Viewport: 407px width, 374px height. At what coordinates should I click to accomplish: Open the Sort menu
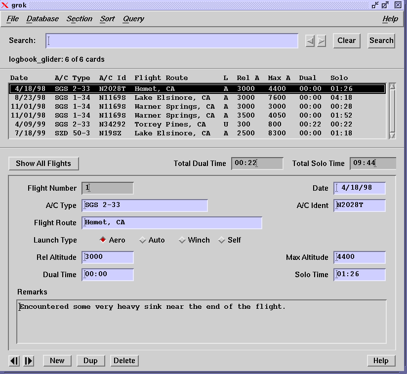pyautogui.click(x=108, y=19)
